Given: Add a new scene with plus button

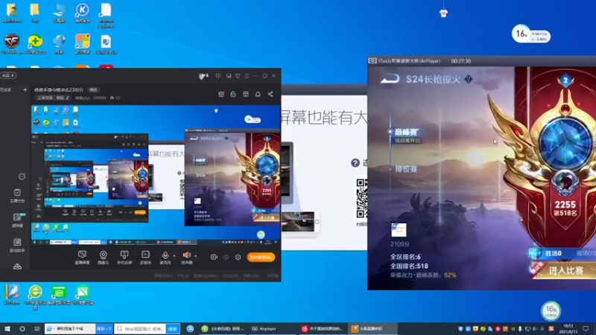Looking at the screenshot, I should pos(25,89).
